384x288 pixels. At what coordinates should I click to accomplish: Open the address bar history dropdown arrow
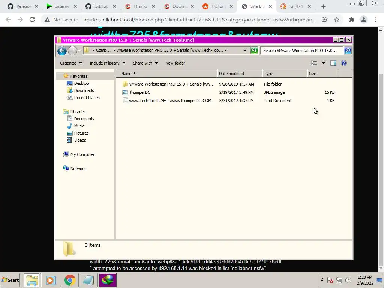(245, 51)
